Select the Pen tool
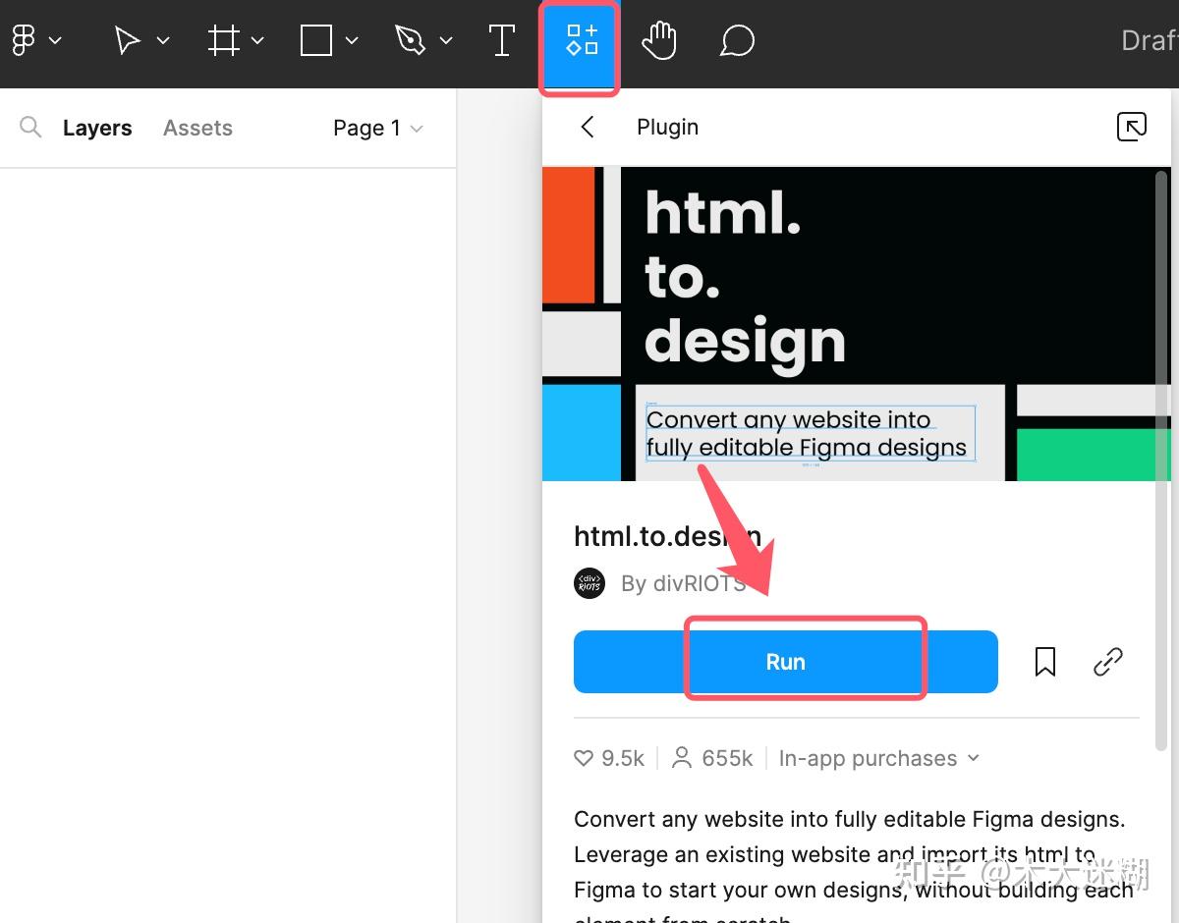The image size is (1179, 923). [410, 40]
